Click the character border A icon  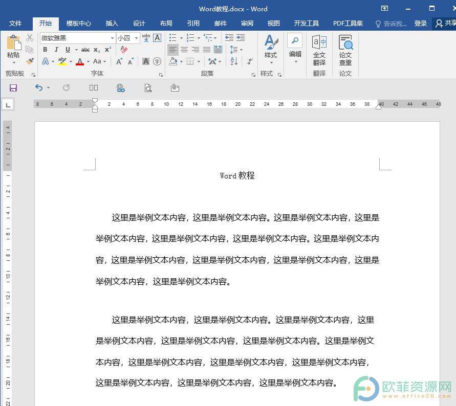(x=157, y=38)
